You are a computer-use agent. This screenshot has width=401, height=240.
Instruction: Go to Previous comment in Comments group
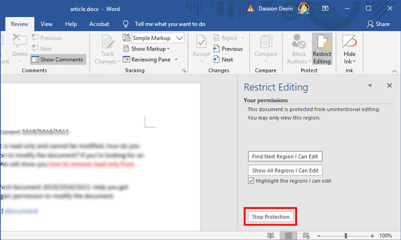(47, 38)
